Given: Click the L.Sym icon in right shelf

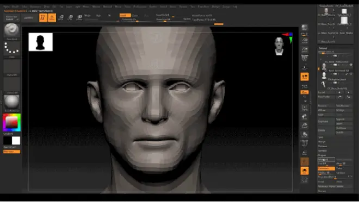Looking at the screenshot, I should [305, 86].
